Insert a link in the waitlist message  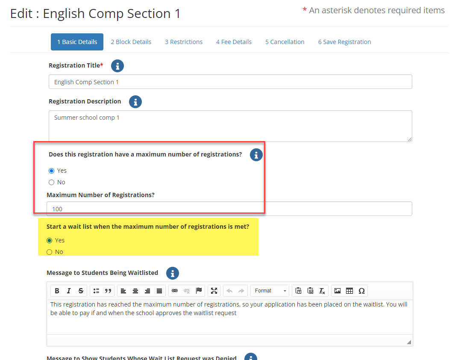pyautogui.click(x=175, y=291)
